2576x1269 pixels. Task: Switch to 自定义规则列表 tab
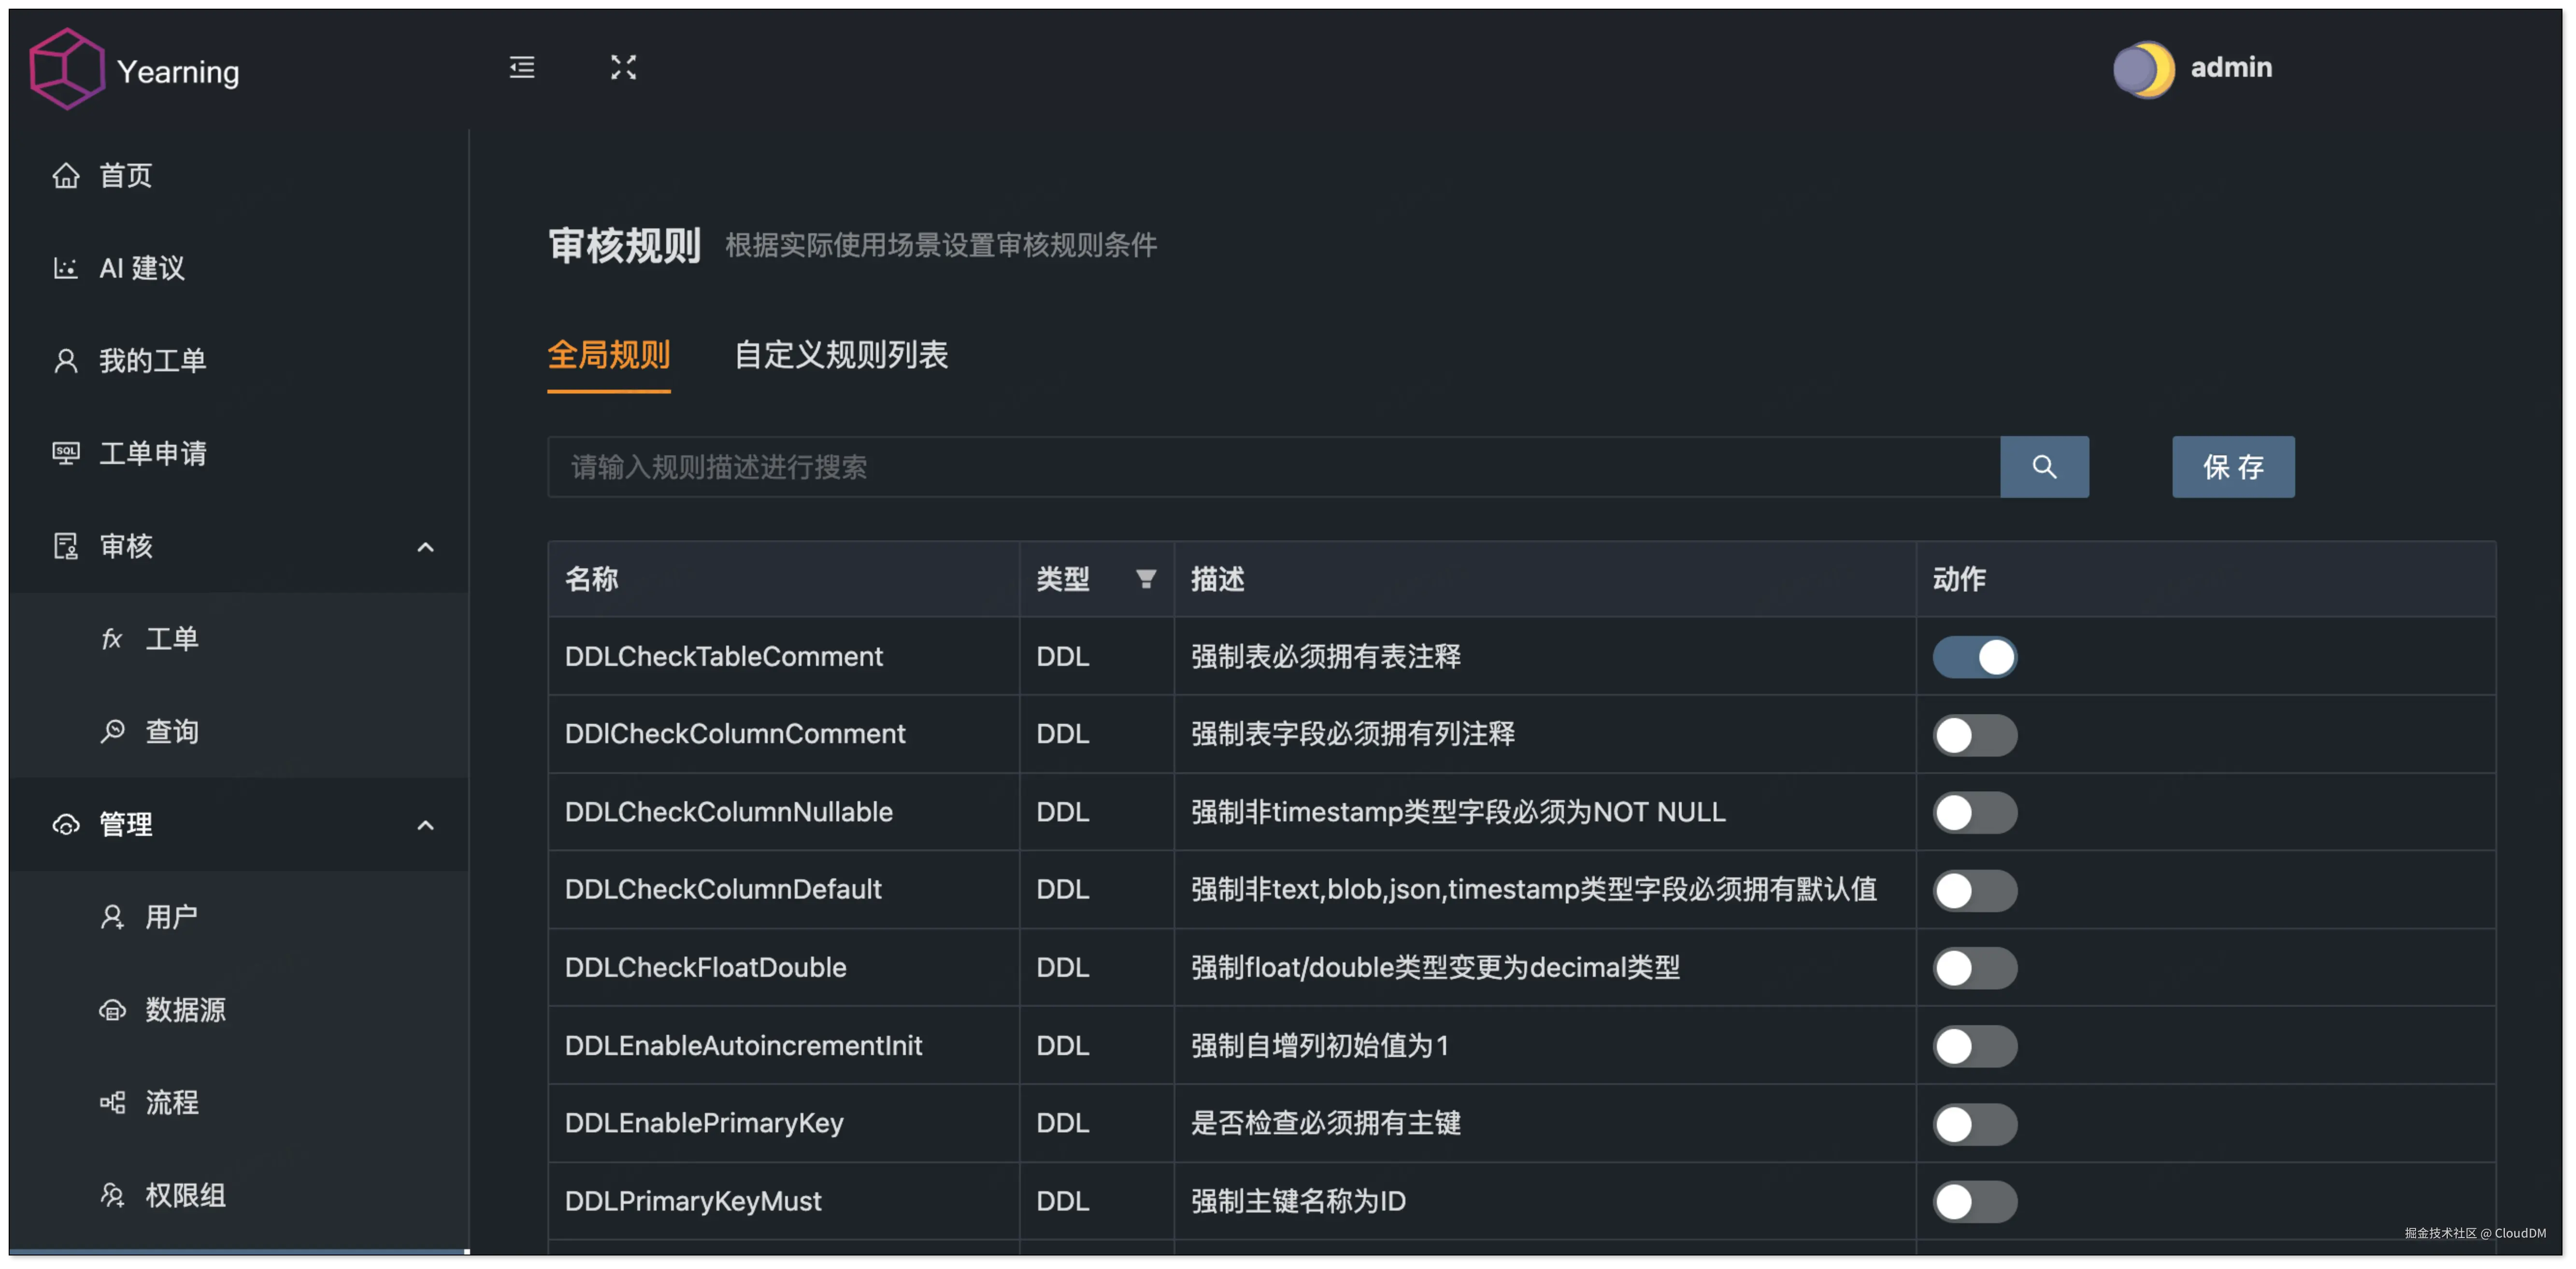pyautogui.click(x=840, y=355)
